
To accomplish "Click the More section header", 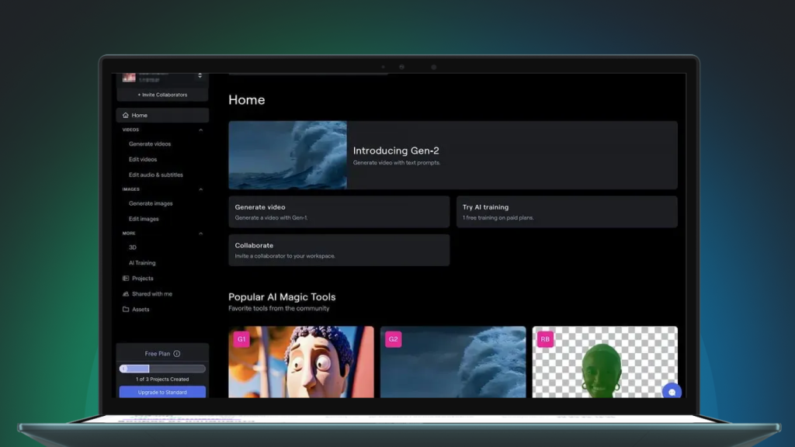I will coord(129,233).
